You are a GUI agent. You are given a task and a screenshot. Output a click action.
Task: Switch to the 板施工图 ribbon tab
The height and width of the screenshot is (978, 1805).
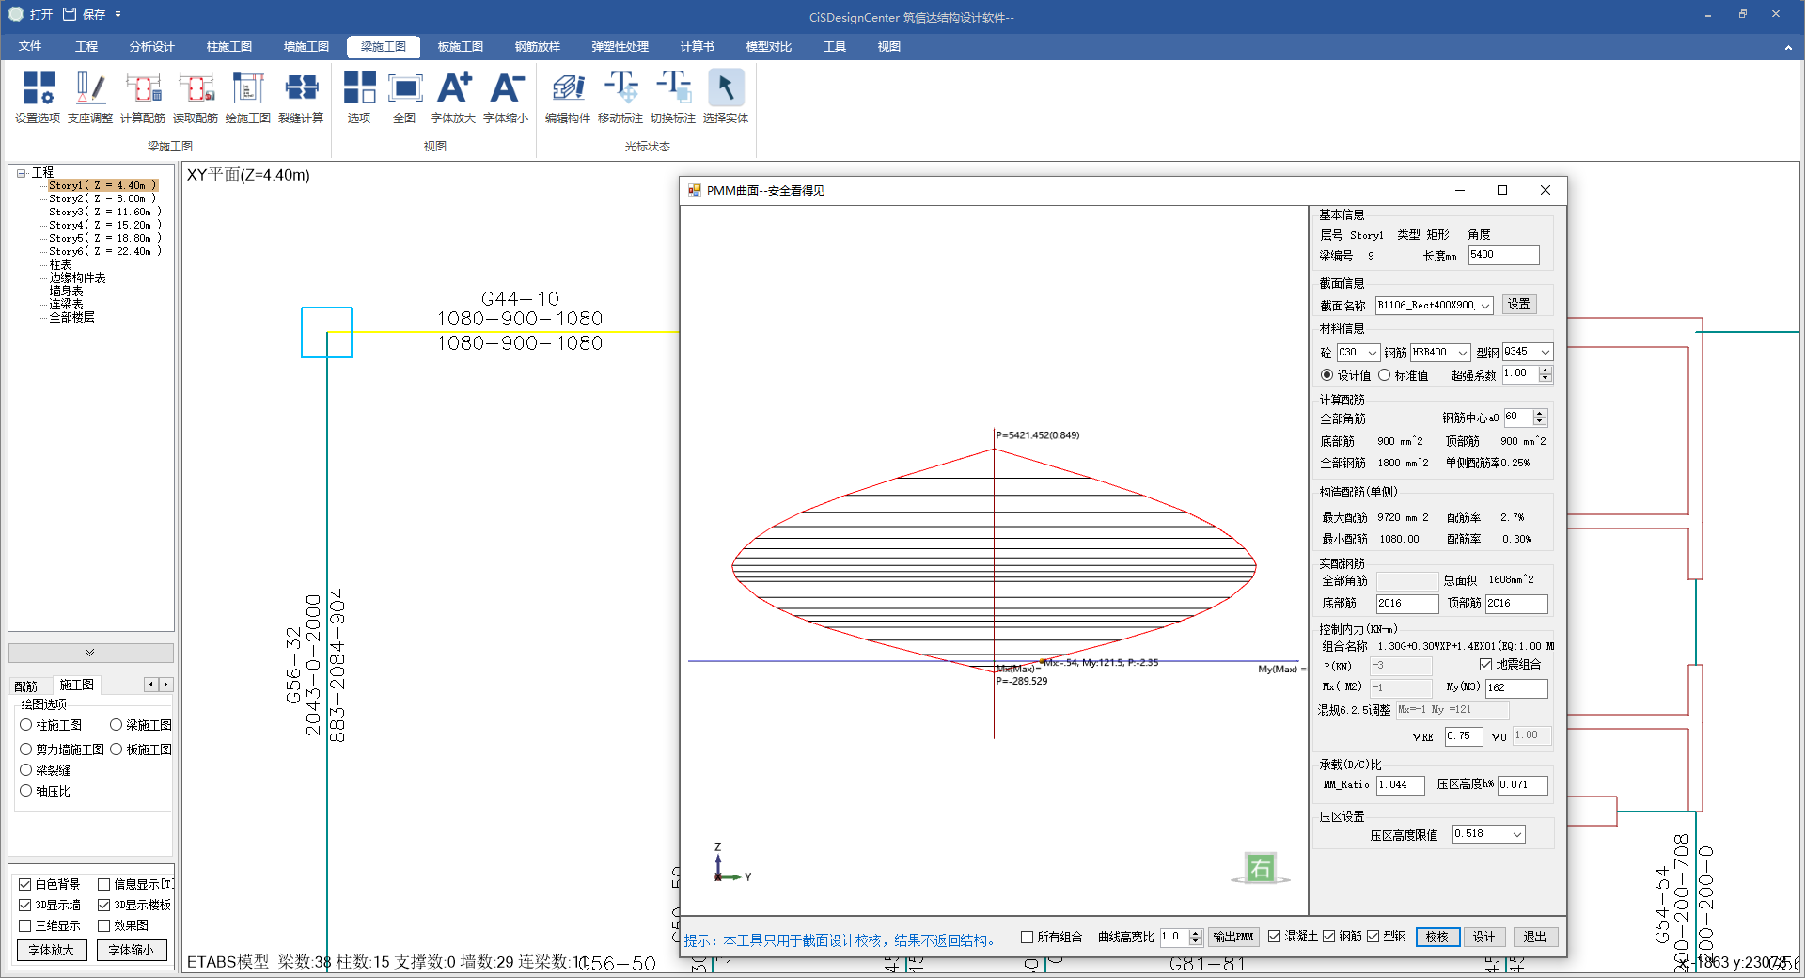pyautogui.click(x=460, y=46)
